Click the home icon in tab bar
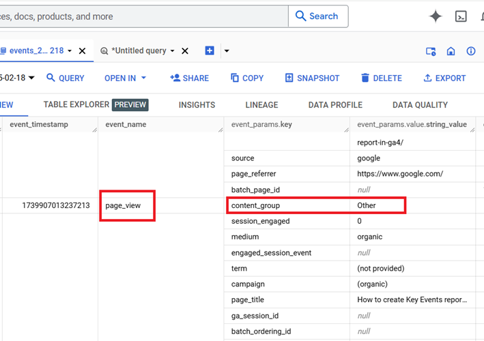This screenshot has width=484, height=341. pyautogui.click(x=451, y=51)
